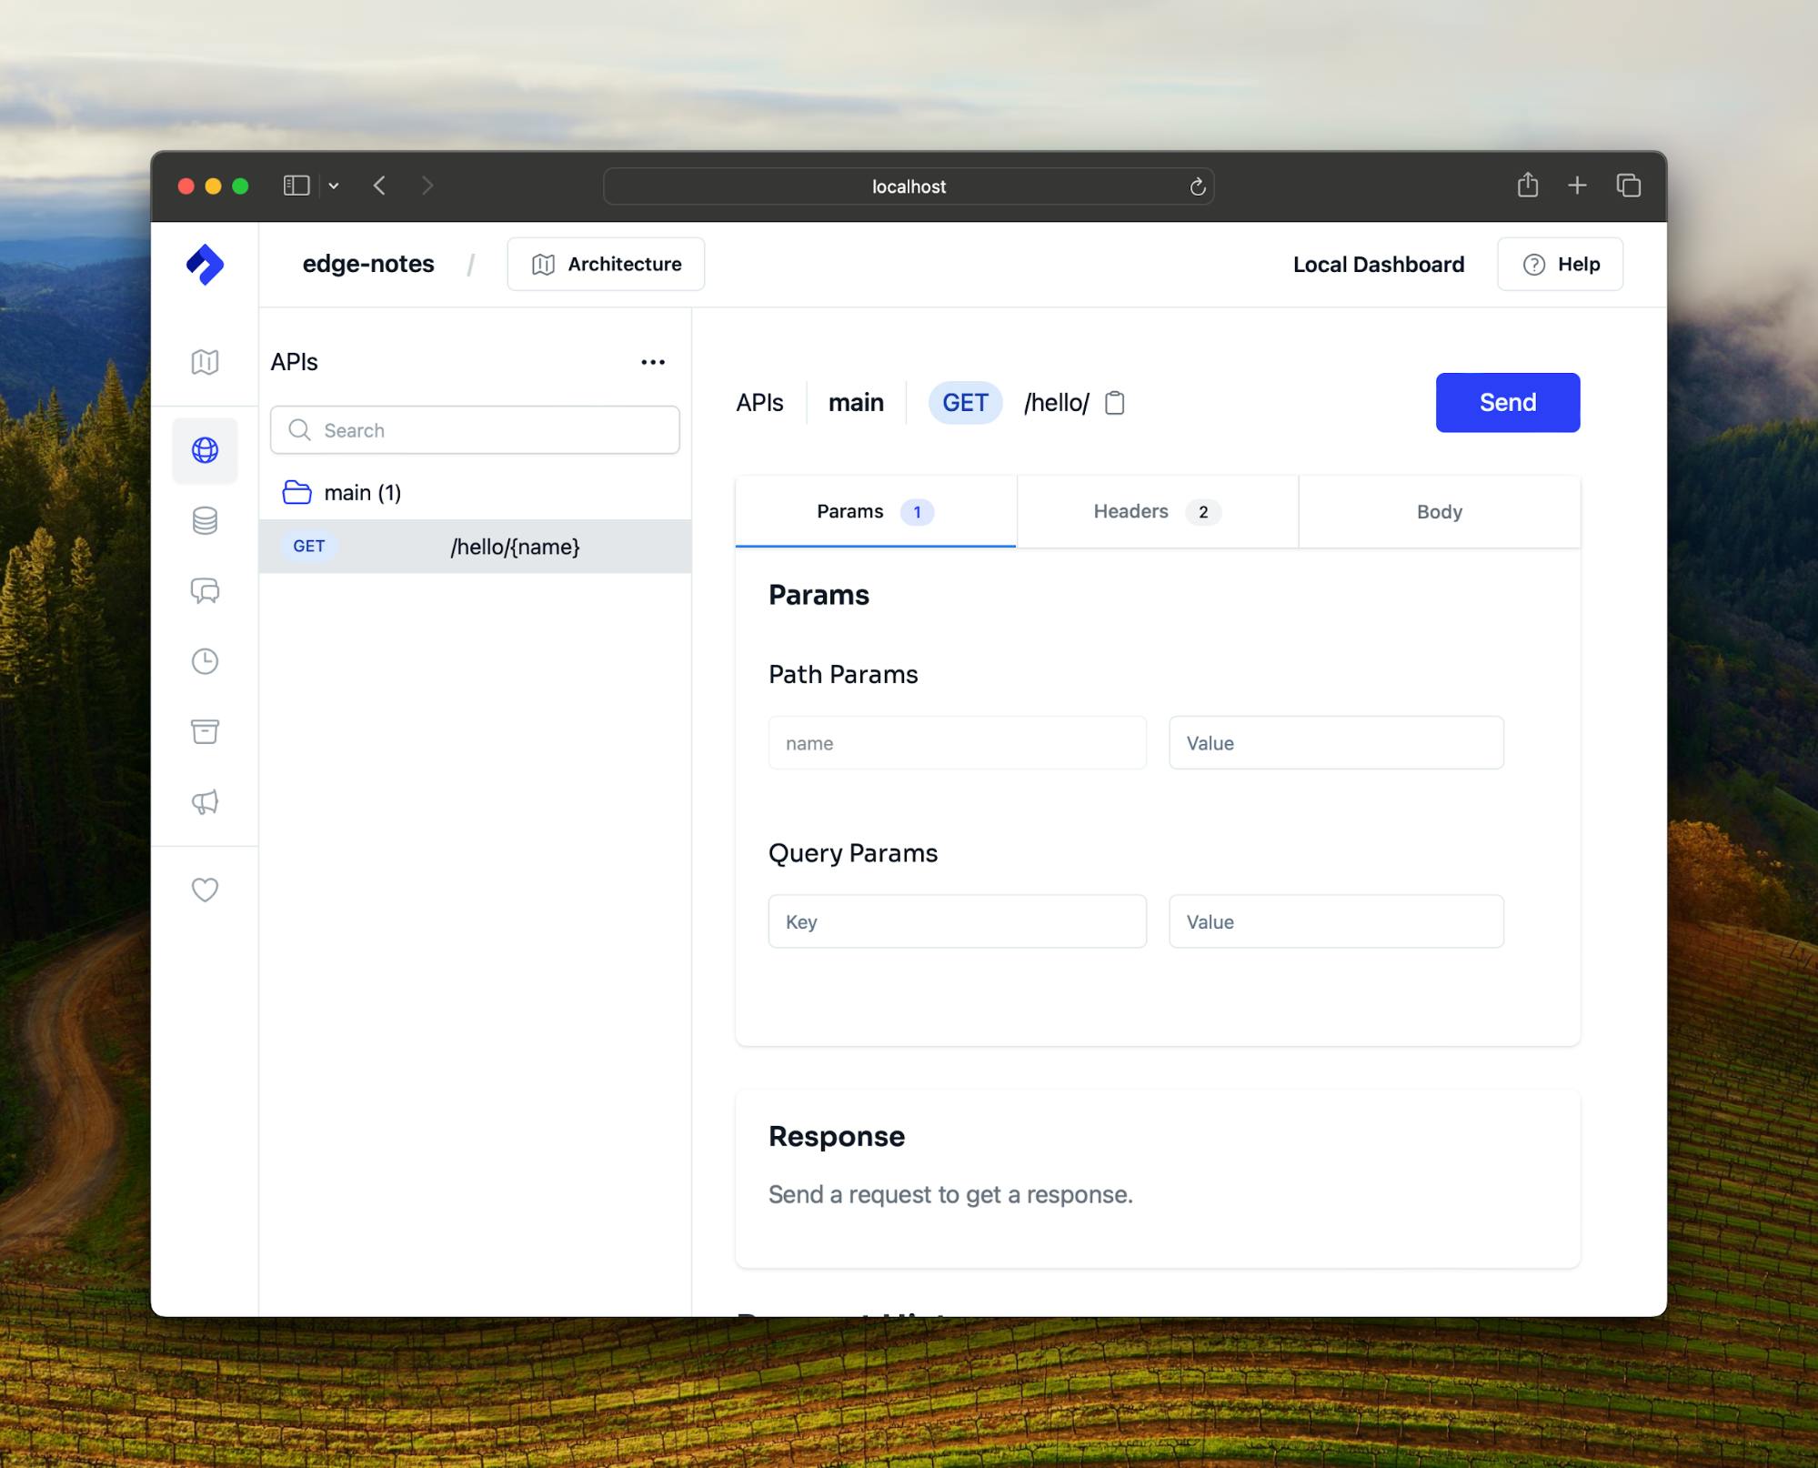
Task: Open the clock history sidebar icon
Action: click(205, 661)
